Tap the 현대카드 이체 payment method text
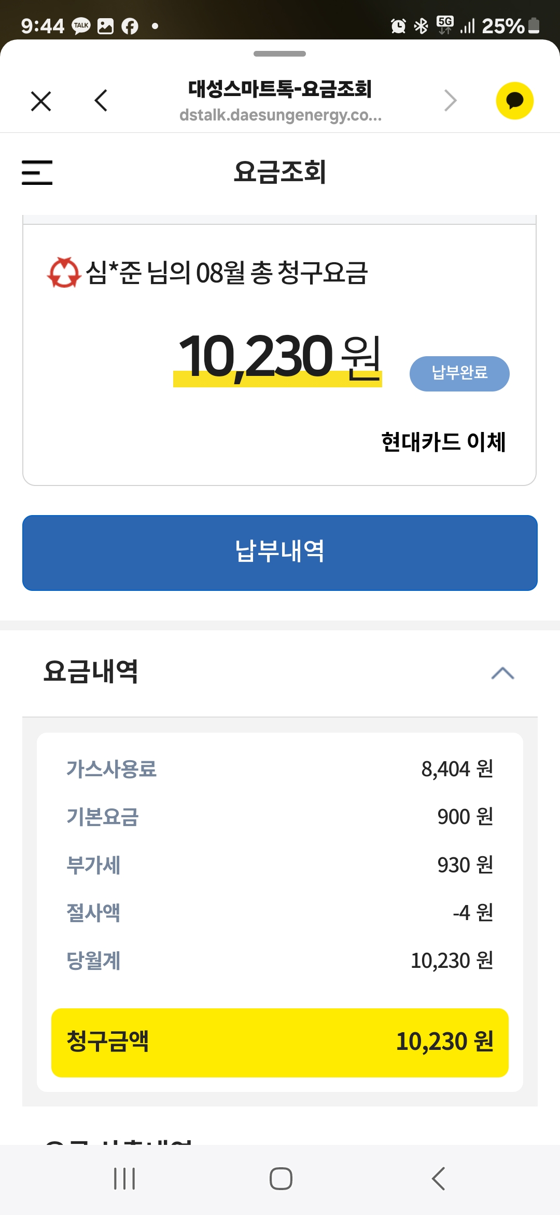The image size is (560, 1215). point(443,442)
